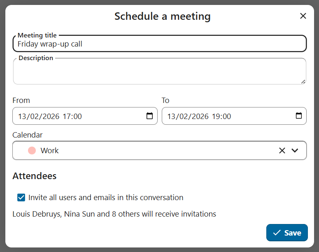Click the 'Invite all users and emails' label
The image size is (319, 252).
pos(106,198)
